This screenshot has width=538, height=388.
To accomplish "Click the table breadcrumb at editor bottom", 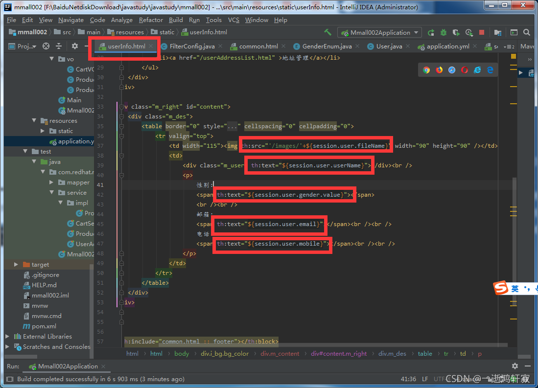I will click(425, 354).
